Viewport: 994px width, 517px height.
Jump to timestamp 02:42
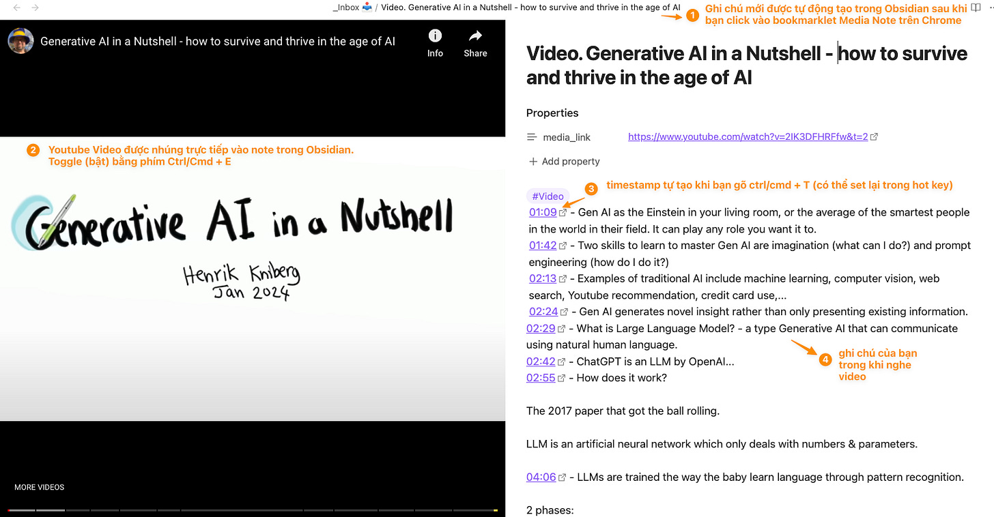click(541, 362)
